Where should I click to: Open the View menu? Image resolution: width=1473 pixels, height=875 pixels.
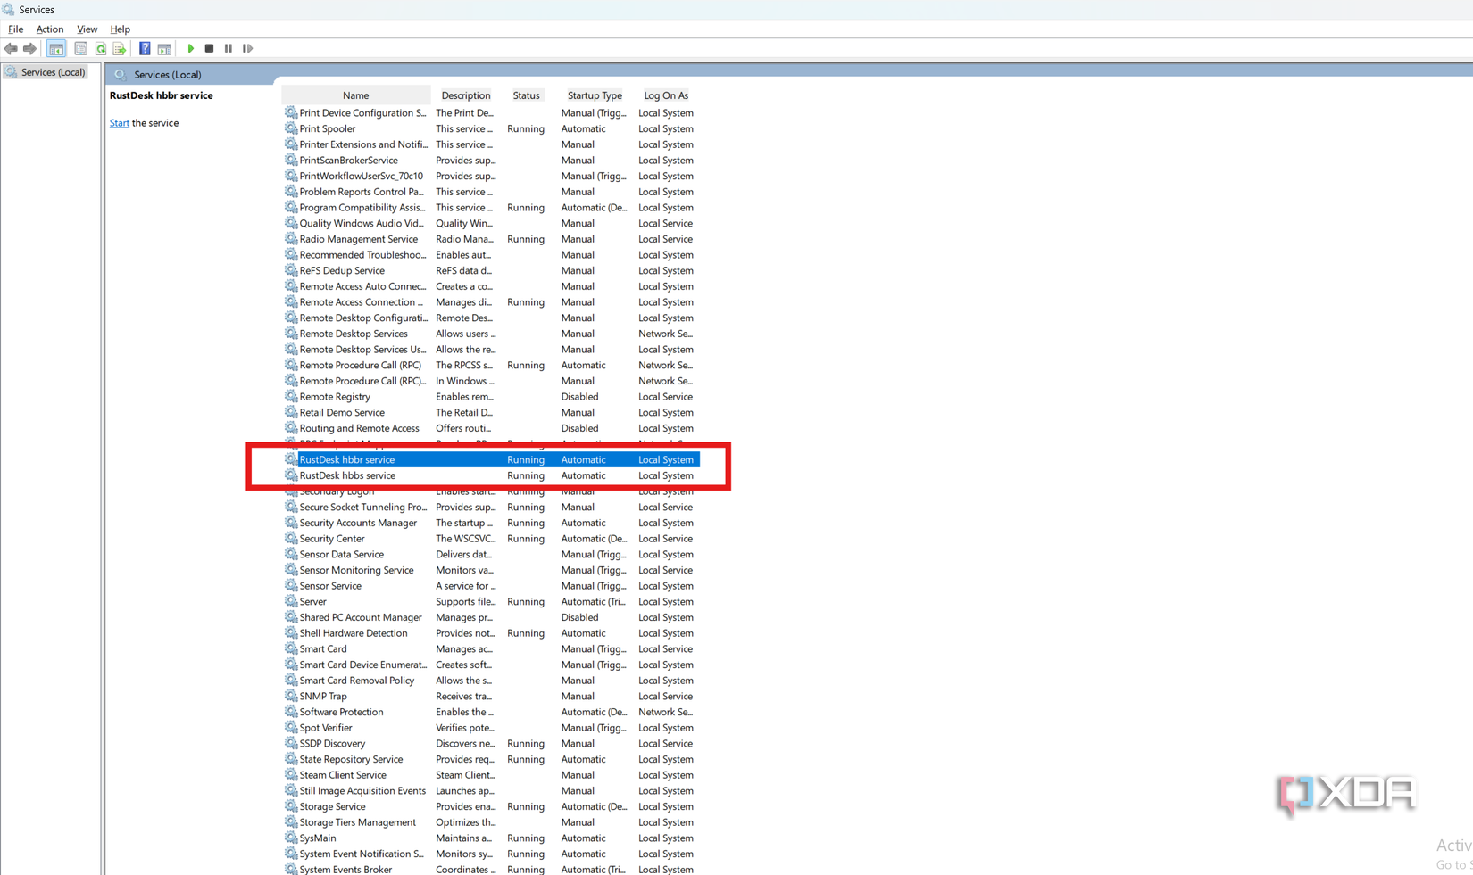click(87, 29)
